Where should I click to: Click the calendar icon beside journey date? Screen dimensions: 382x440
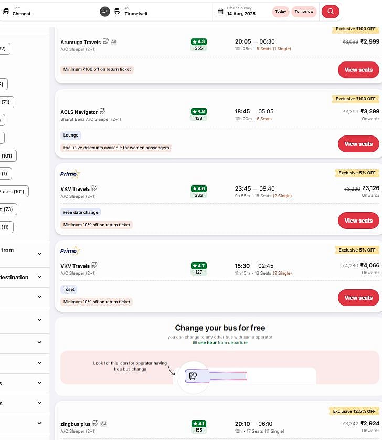220,11
